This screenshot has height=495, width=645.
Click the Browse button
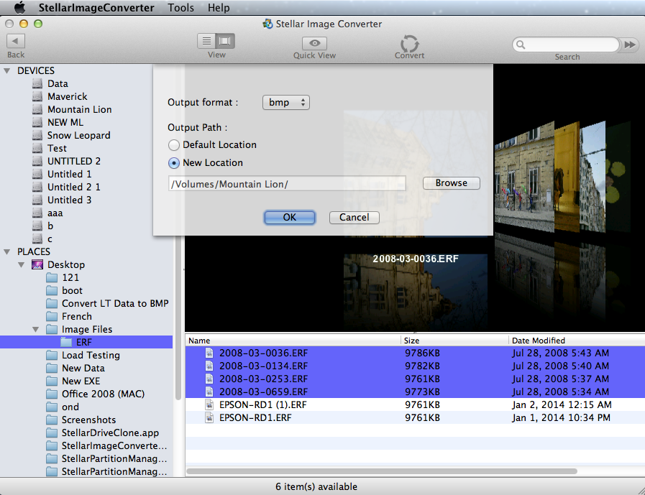click(452, 183)
